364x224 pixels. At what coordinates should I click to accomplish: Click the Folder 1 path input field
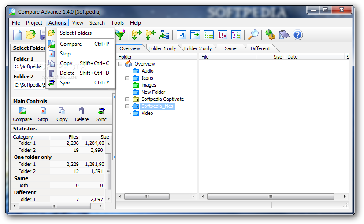click(30, 66)
